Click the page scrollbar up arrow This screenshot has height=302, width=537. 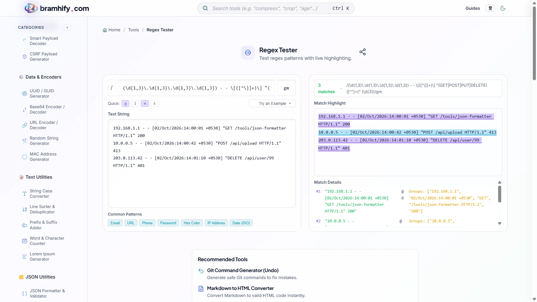[x=534, y=3]
